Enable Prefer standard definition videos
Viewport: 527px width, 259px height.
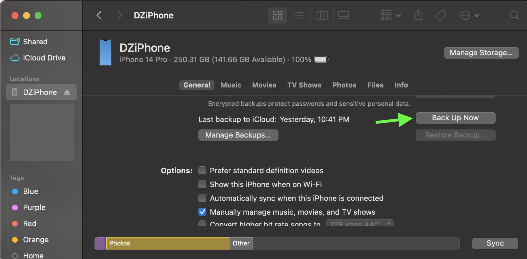pyautogui.click(x=202, y=171)
